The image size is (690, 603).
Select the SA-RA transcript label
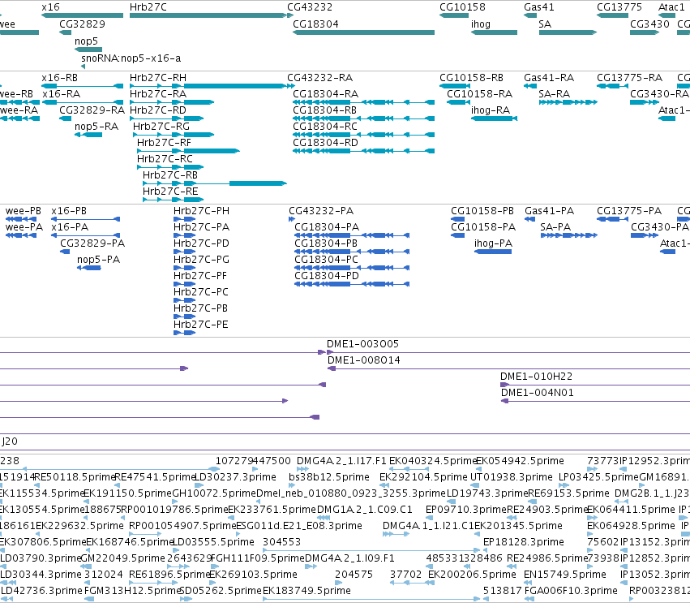pos(554,94)
